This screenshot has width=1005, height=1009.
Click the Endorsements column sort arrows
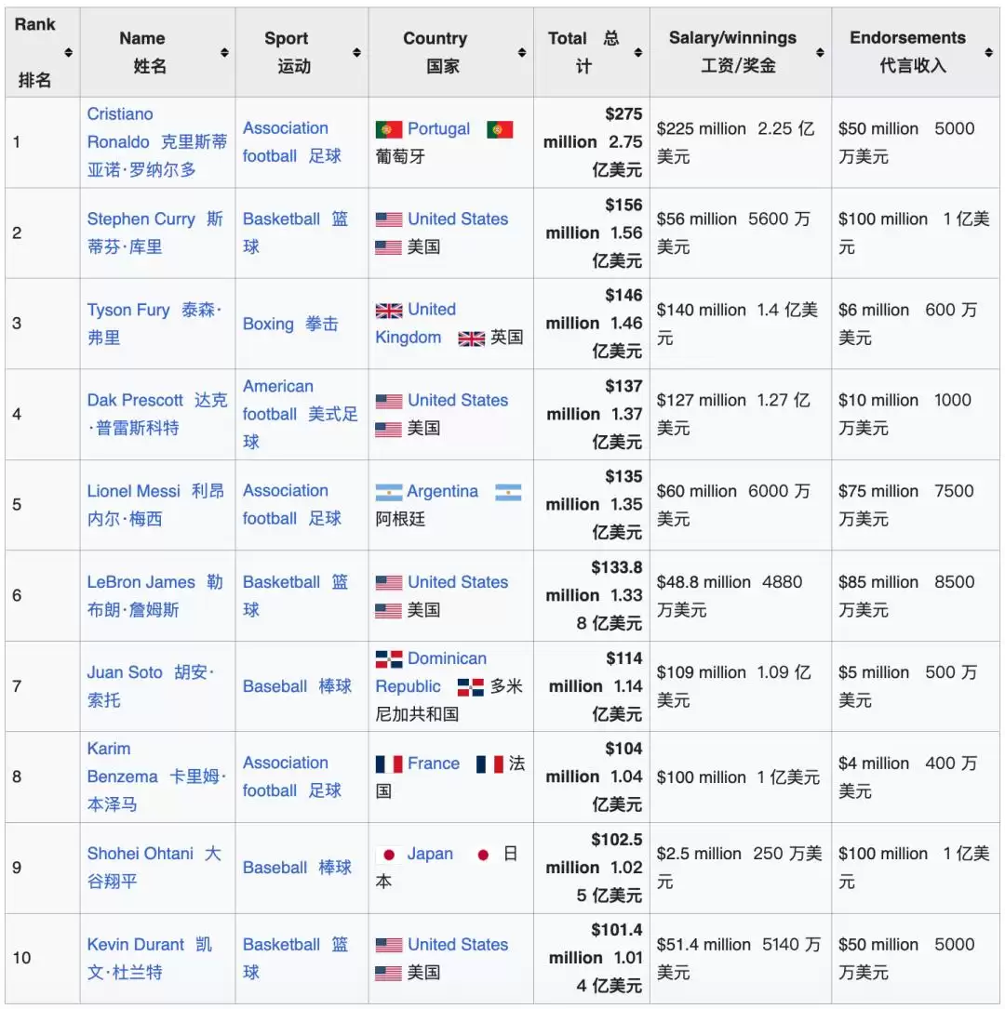988,52
